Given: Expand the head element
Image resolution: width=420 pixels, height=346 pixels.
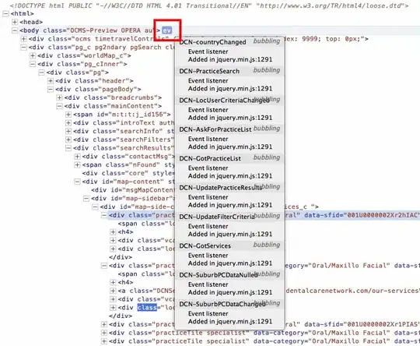Looking at the screenshot, I should coord(15,22).
